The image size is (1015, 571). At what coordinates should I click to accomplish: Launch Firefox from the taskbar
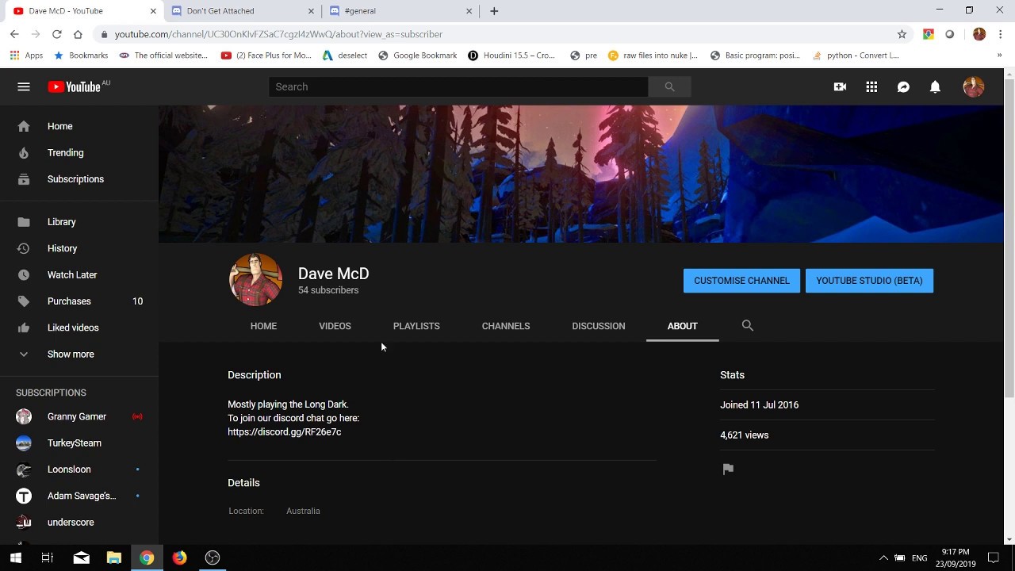click(180, 558)
